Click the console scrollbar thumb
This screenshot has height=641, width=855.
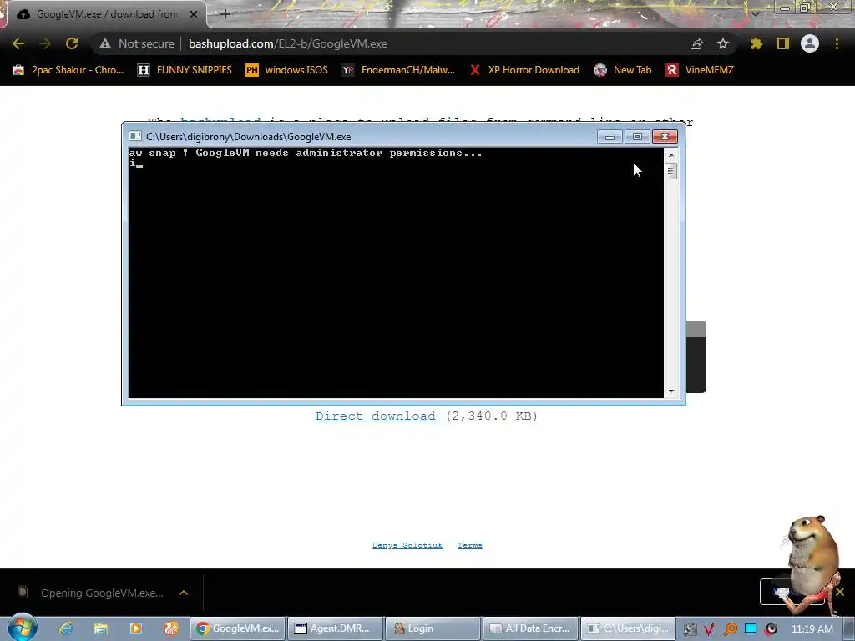(x=671, y=171)
